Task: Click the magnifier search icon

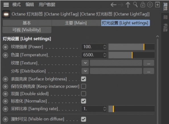Action: 135,5
